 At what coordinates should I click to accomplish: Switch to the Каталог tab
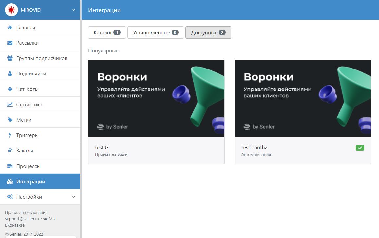tap(107, 33)
